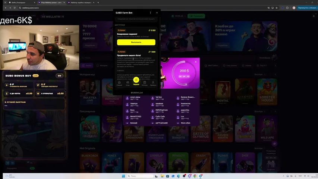The width and height of the screenshot is (318, 179).
Task: Open the Продвиньте нашего бота task title
Action: pos(129,56)
